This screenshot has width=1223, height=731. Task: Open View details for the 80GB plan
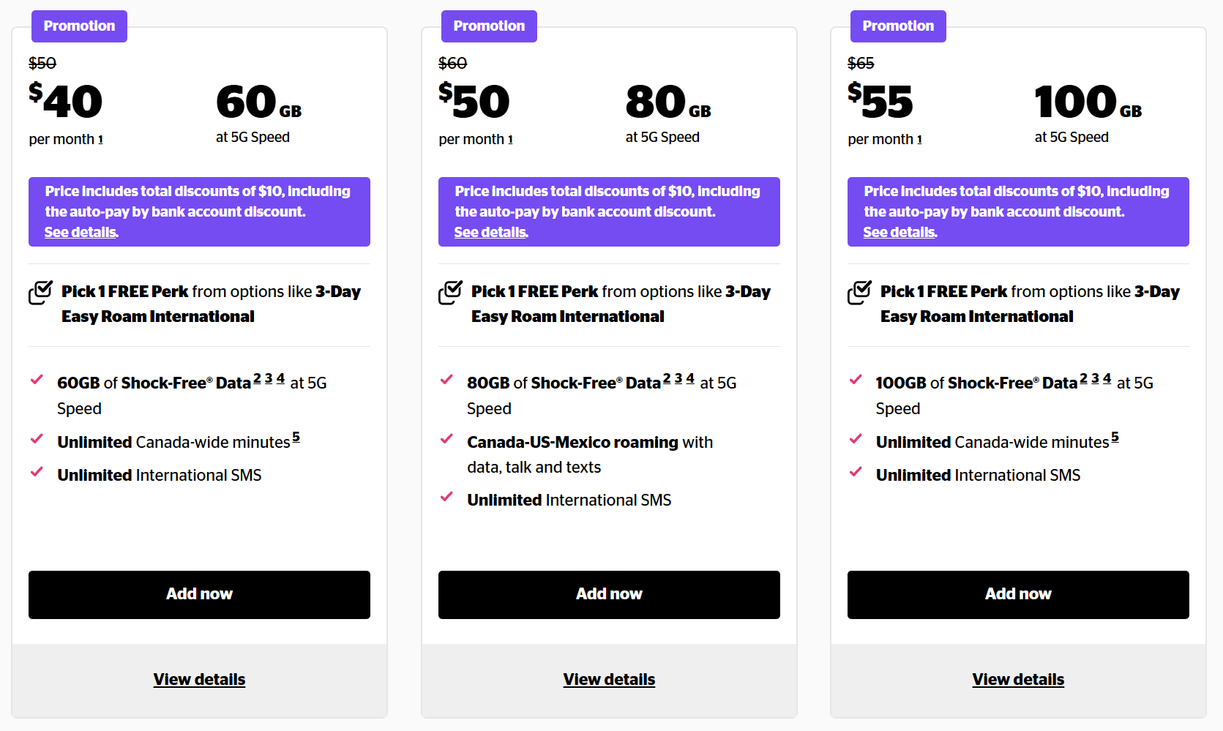[x=609, y=680]
